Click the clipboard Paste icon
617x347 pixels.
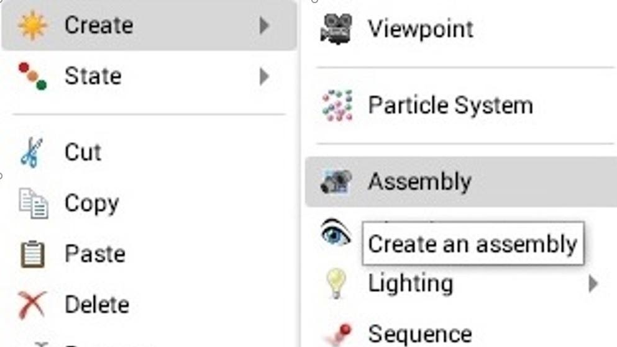(32, 254)
